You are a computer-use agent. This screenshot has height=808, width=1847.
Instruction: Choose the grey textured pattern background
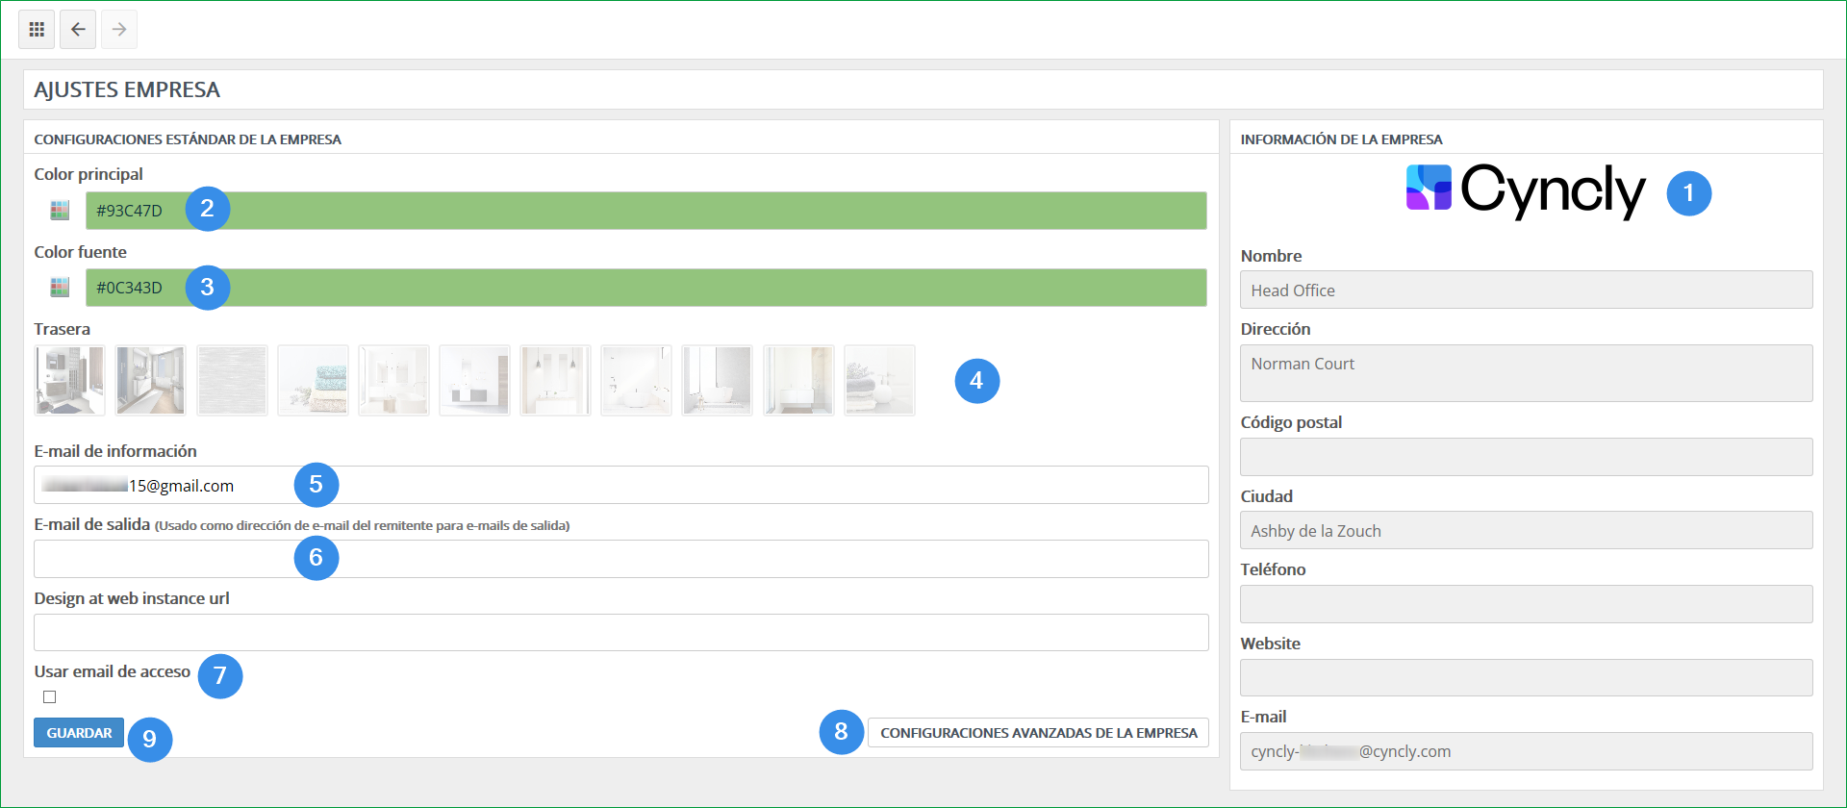pos(232,380)
